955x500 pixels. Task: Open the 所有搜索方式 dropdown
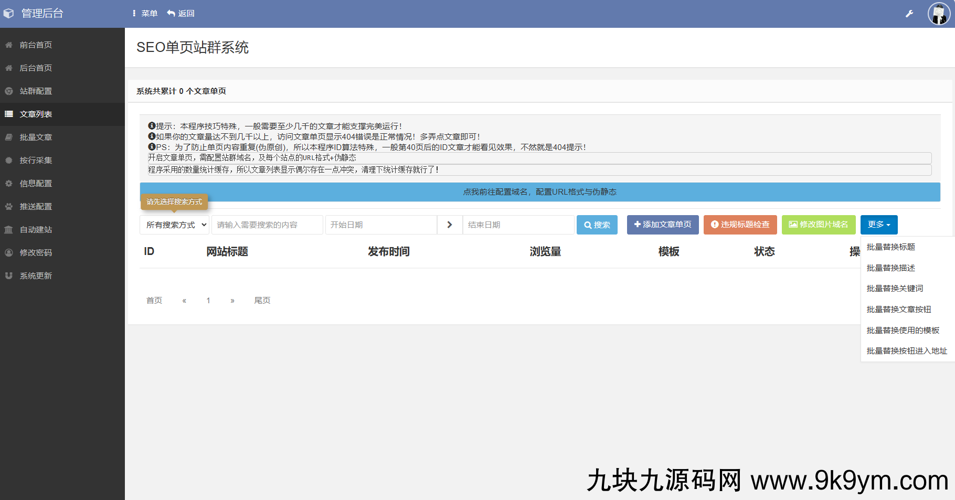point(174,225)
